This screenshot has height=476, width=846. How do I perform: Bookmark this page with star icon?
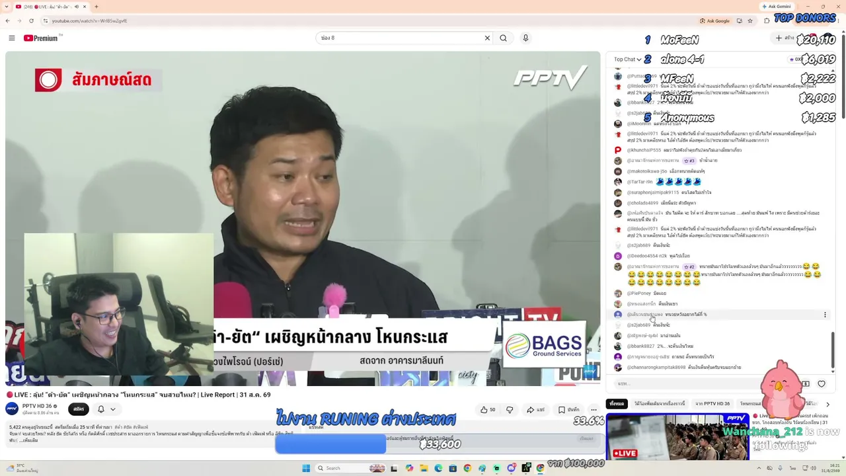[x=750, y=20]
